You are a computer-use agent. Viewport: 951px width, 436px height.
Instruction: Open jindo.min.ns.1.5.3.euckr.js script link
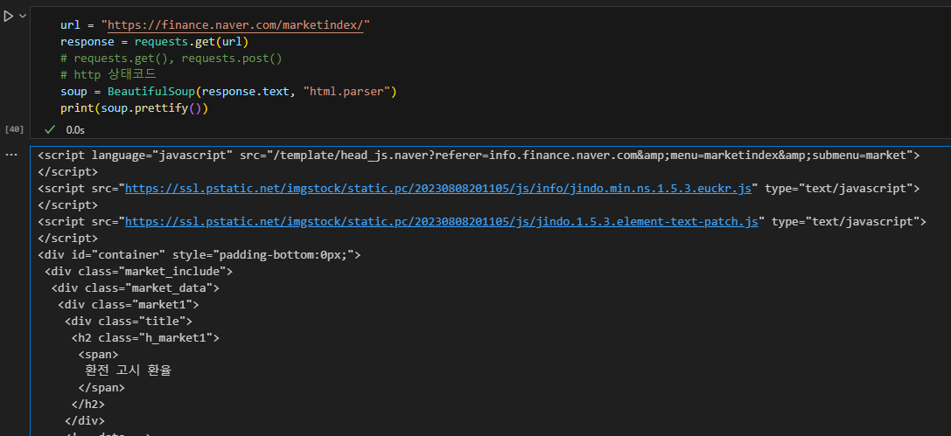(x=438, y=189)
